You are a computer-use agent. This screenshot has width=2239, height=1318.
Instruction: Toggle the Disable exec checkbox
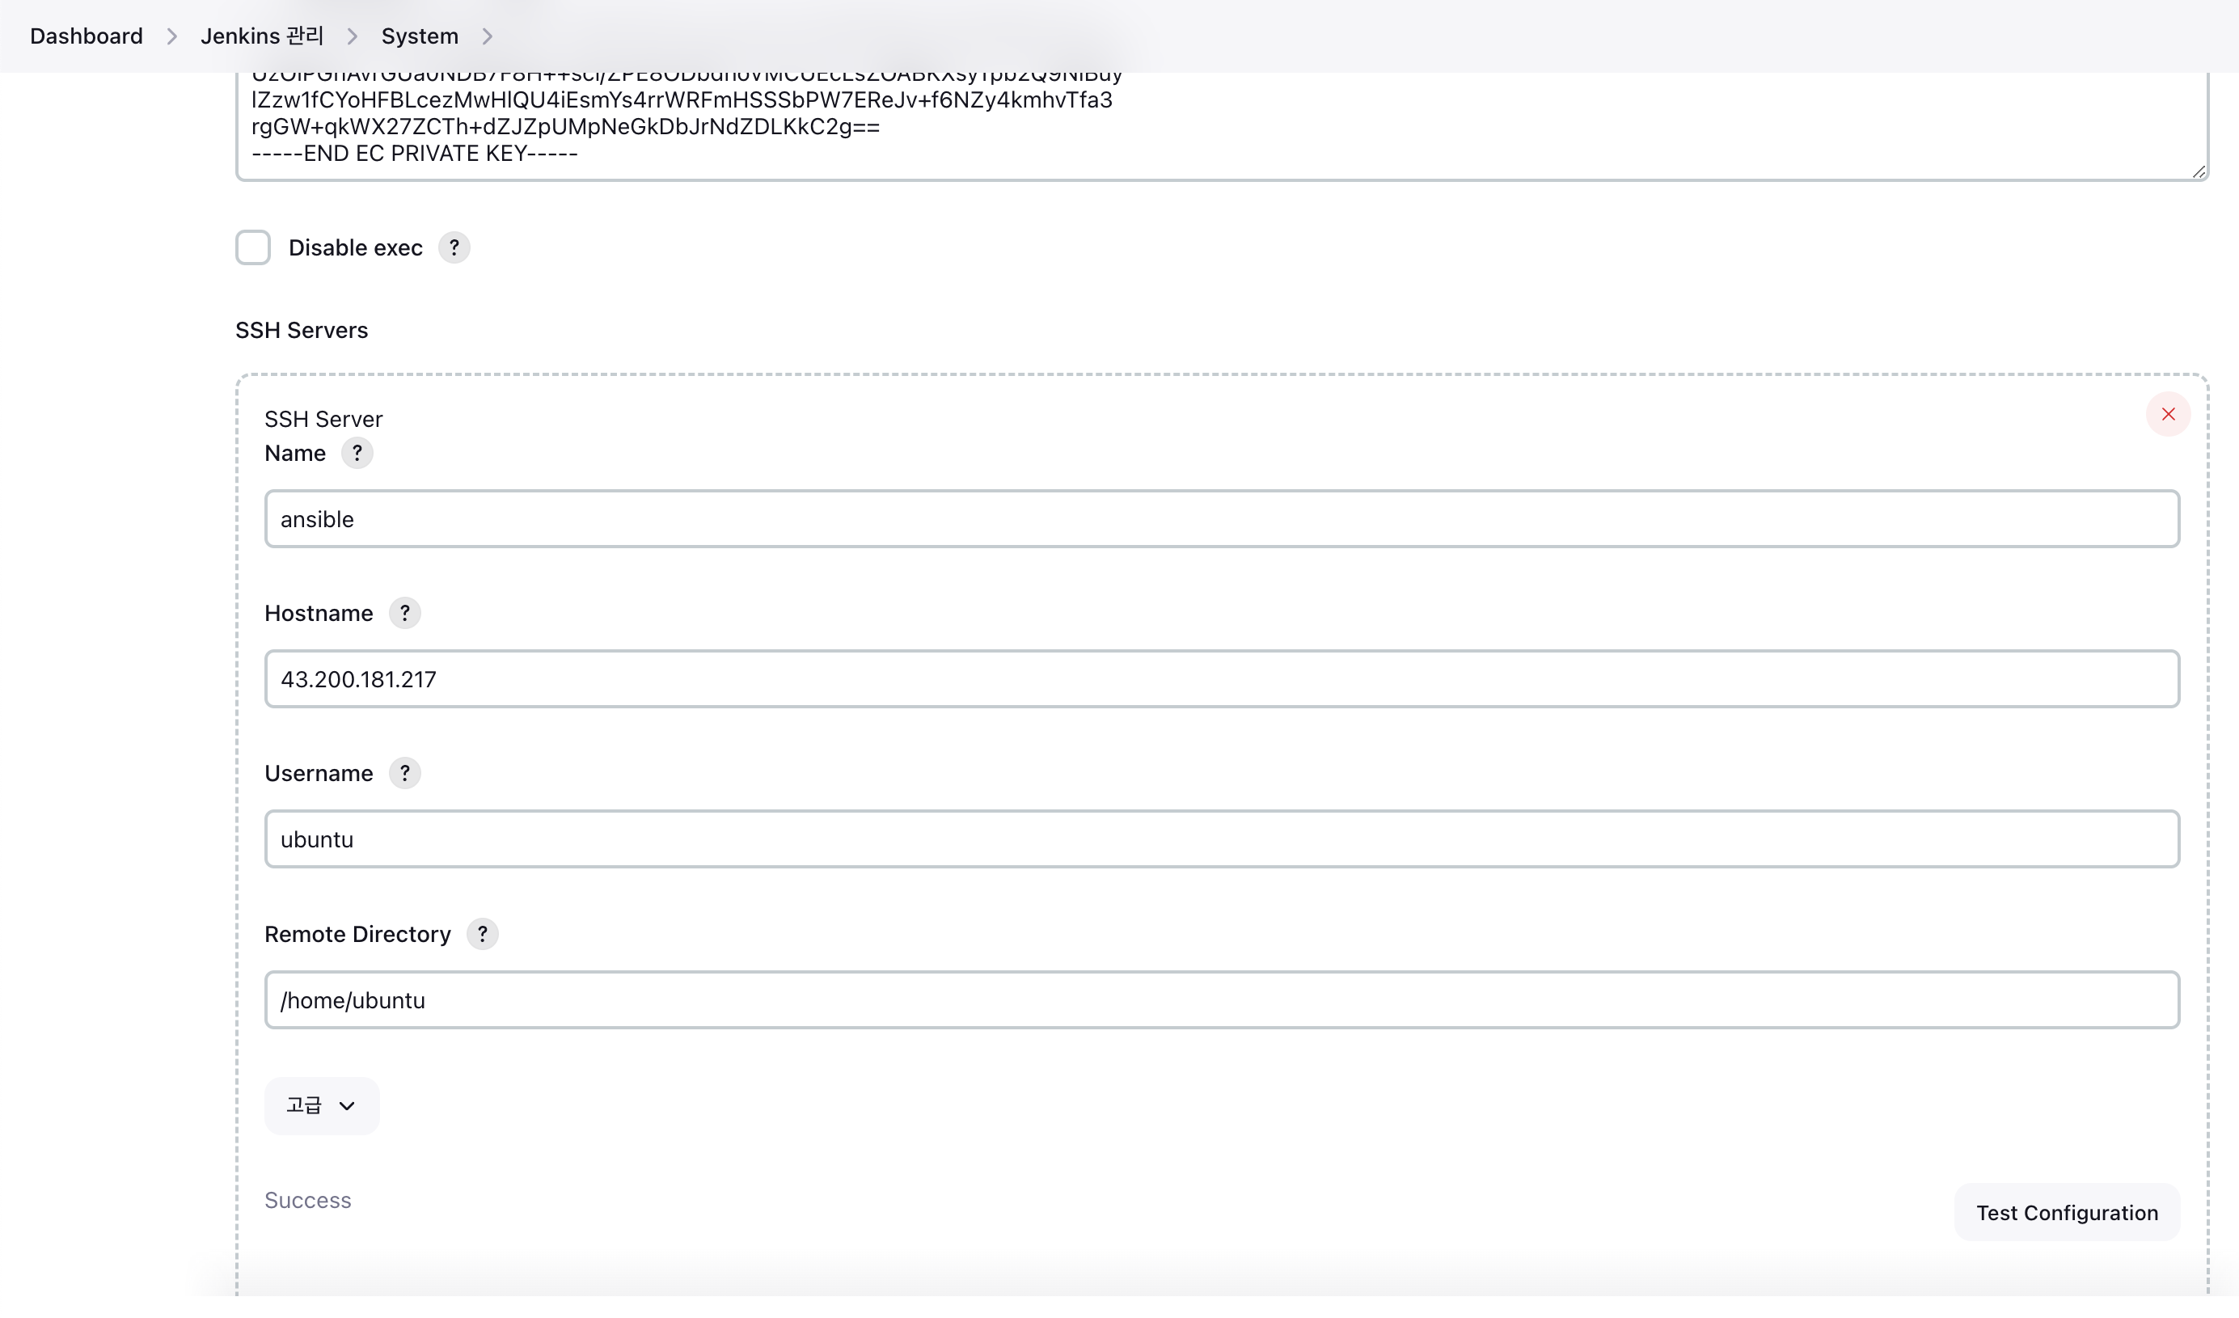[x=253, y=248]
